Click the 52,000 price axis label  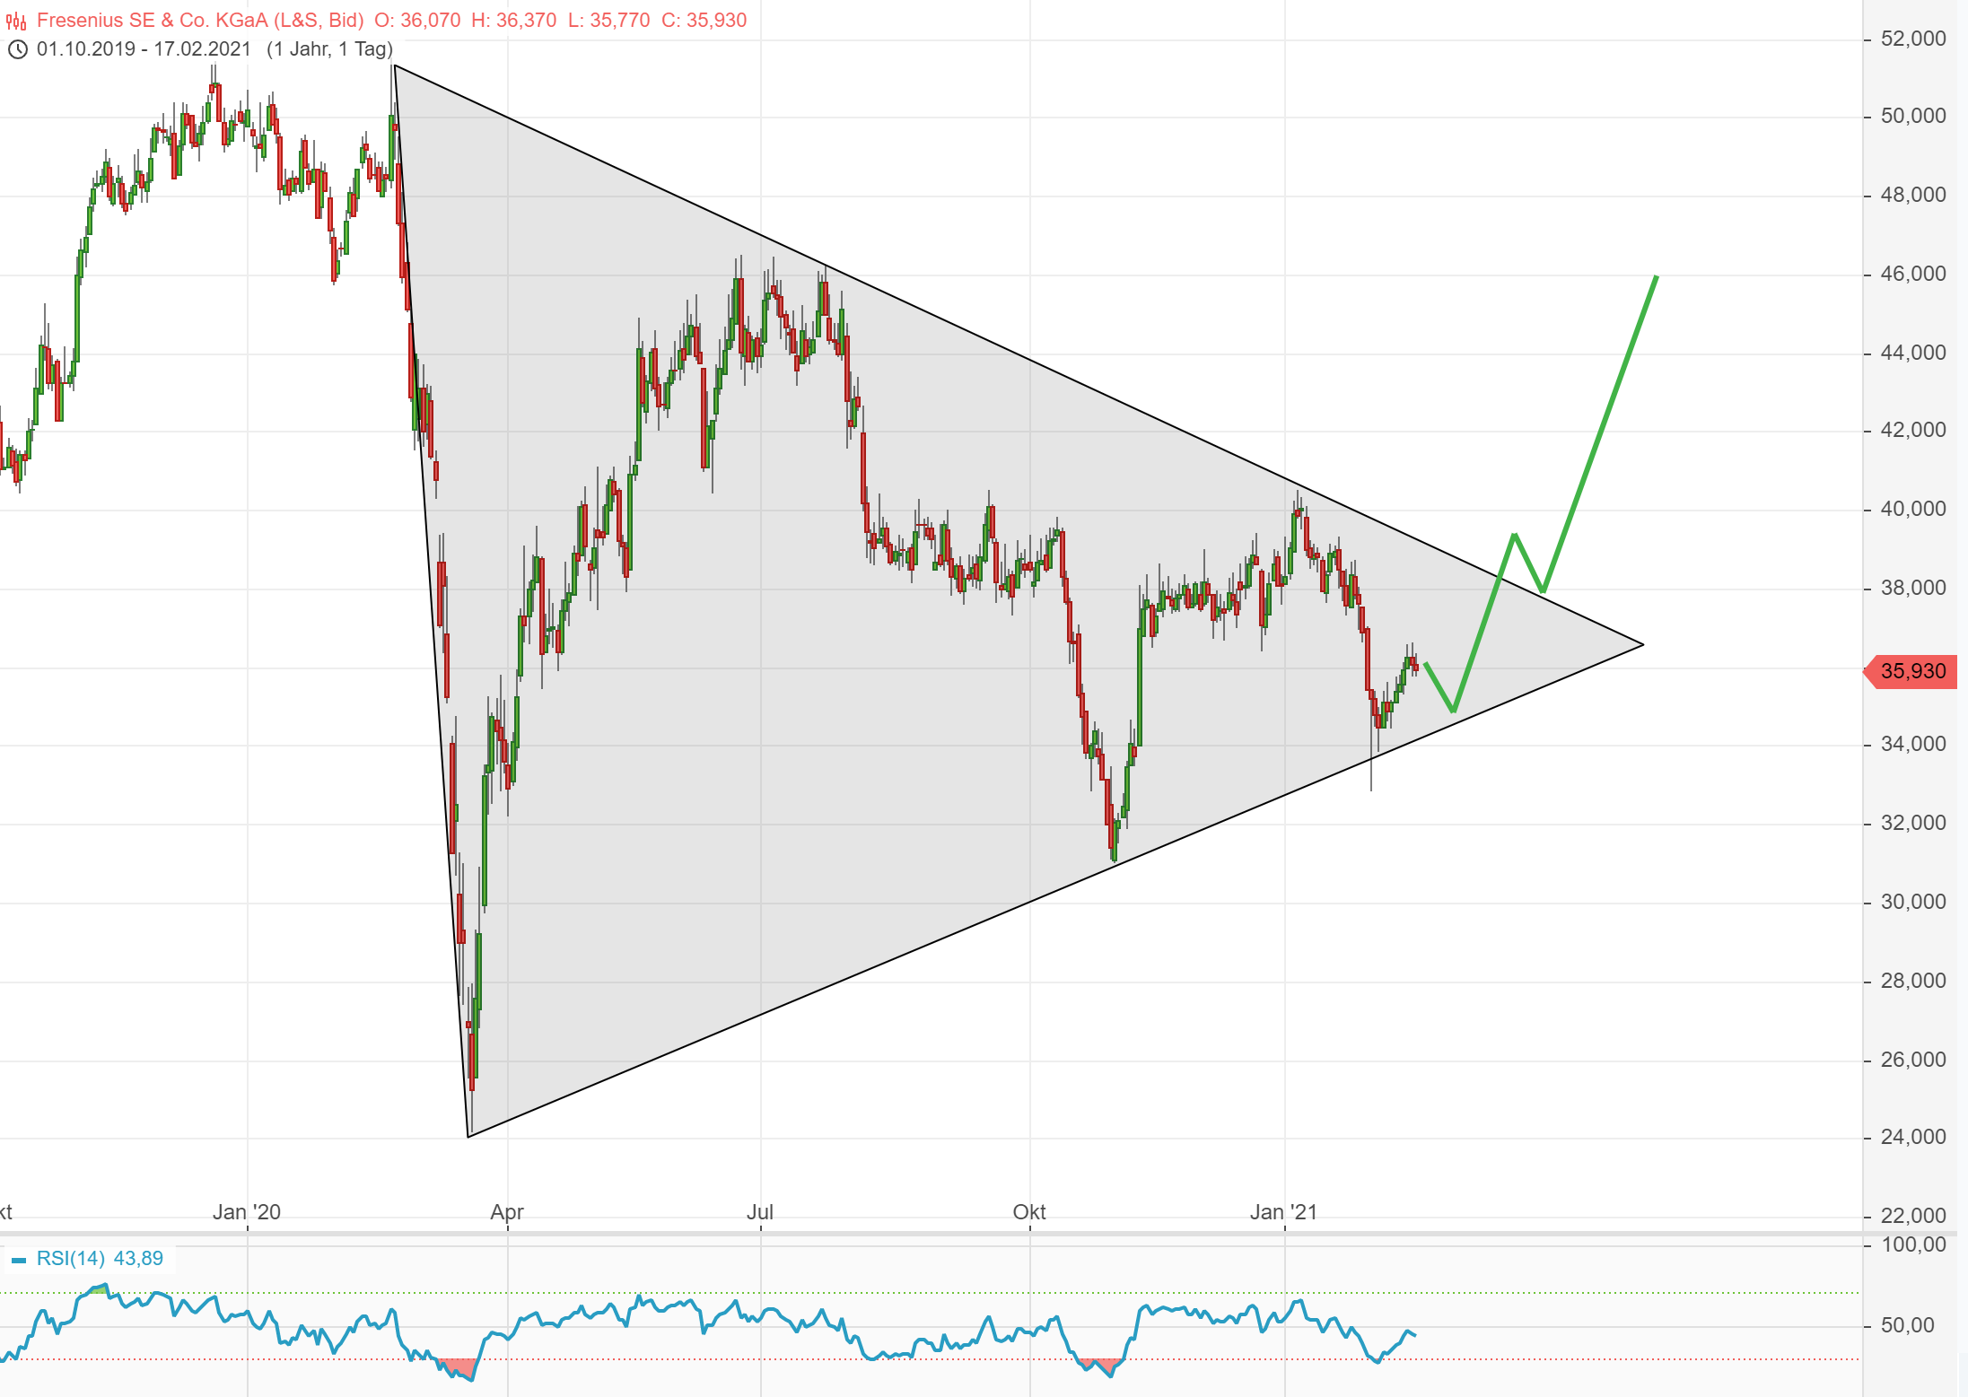pos(1913,39)
